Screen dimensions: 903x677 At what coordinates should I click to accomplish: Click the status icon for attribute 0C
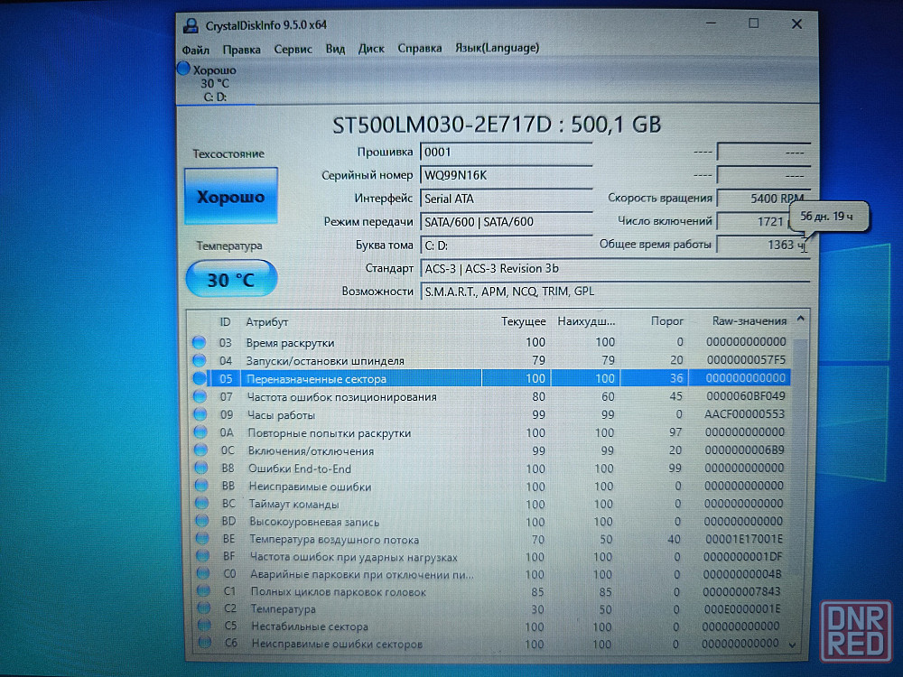(x=201, y=450)
